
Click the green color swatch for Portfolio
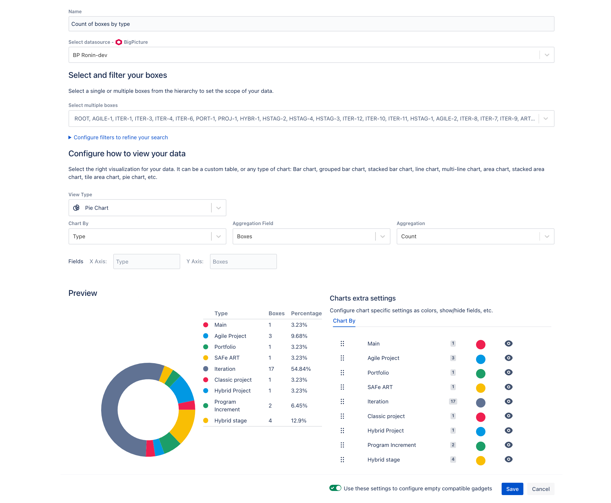(x=481, y=373)
